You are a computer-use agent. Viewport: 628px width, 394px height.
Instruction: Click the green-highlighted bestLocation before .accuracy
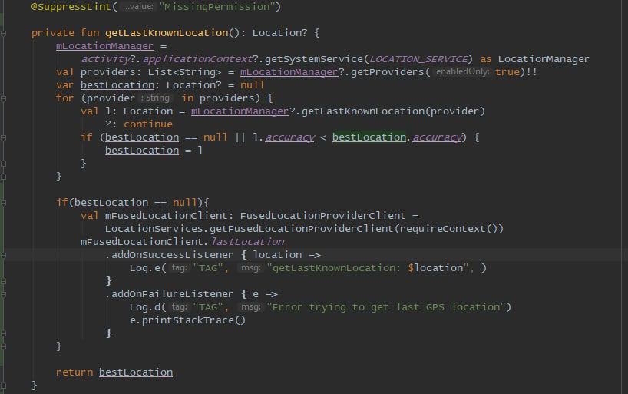369,137
